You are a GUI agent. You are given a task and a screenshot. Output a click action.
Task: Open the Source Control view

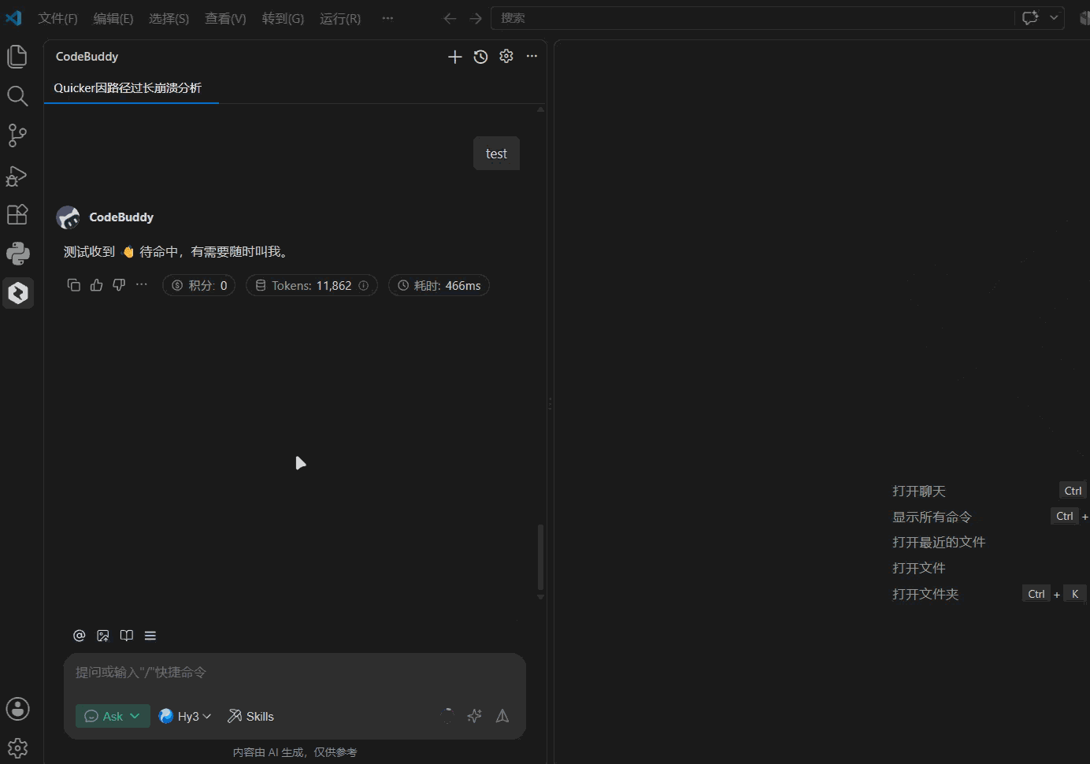(x=17, y=135)
